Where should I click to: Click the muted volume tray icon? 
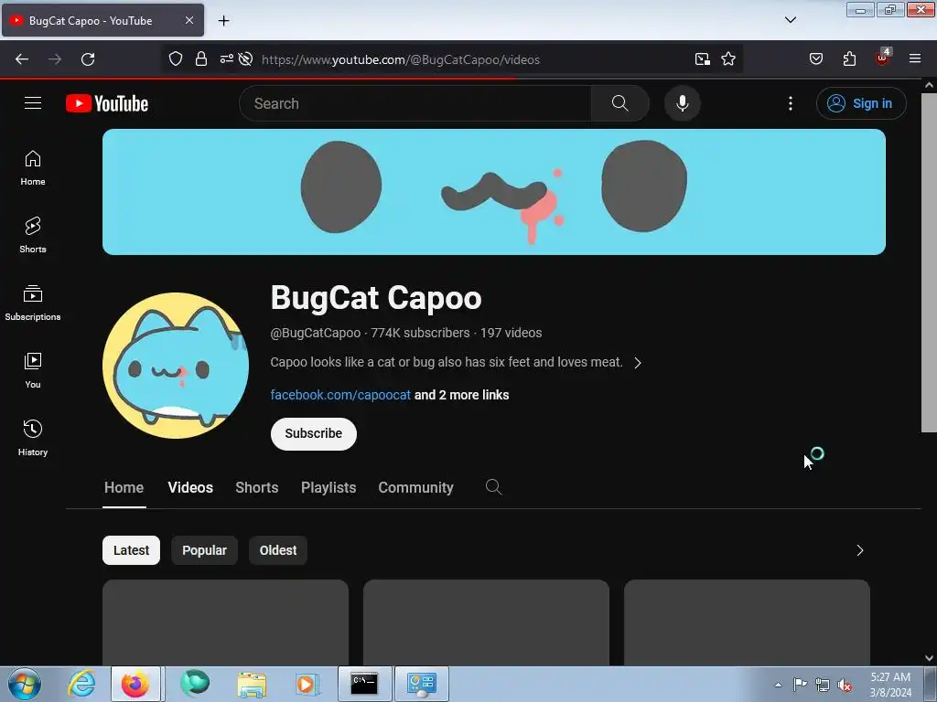pos(845,685)
